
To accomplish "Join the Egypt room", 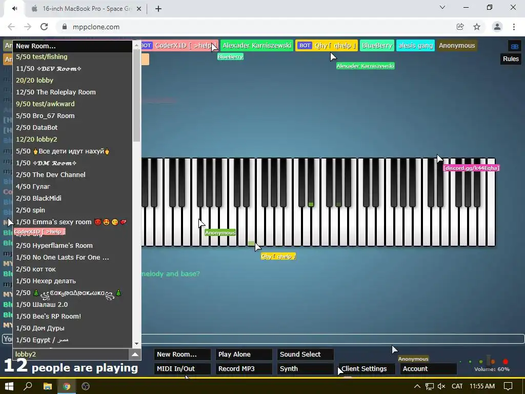I will pyautogui.click(x=72, y=340).
